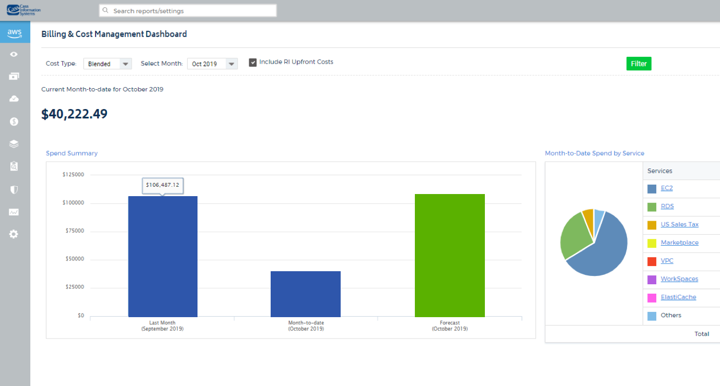Open the cloud checkmark sidebar icon
The image size is (720, 386).
(14, 99)
